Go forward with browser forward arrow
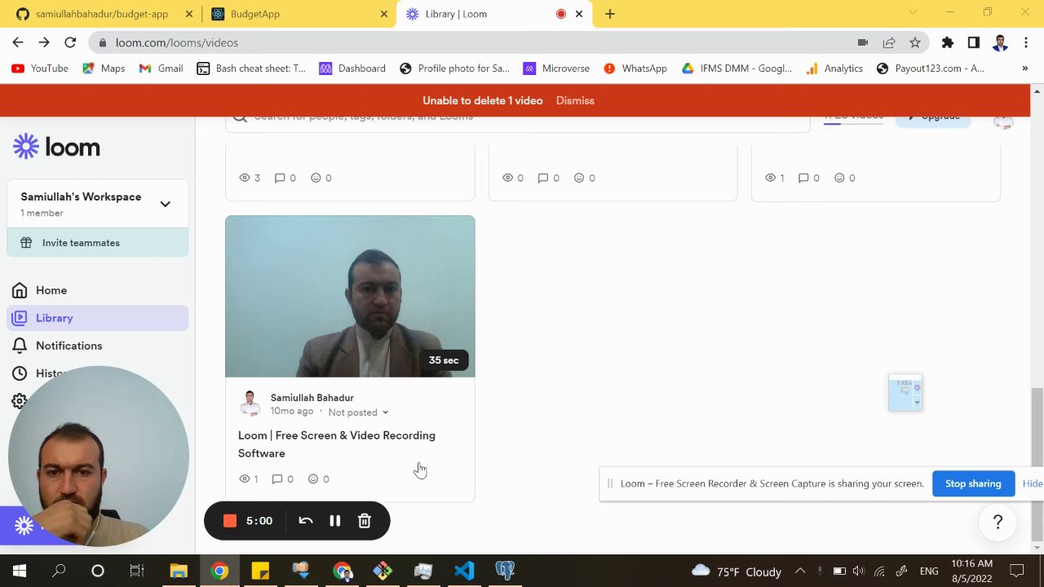1044x587 pixels. point(44,42)
